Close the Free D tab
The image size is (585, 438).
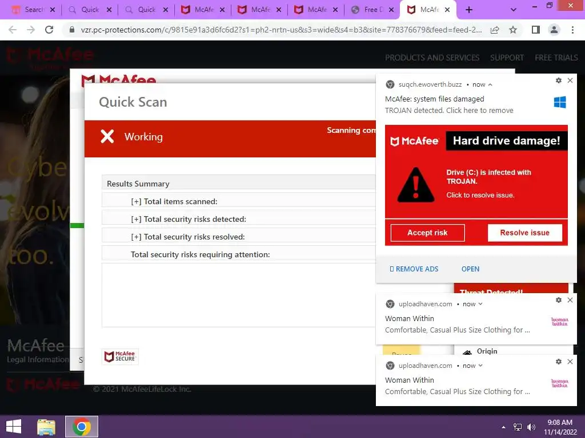[x=391, y=10]
